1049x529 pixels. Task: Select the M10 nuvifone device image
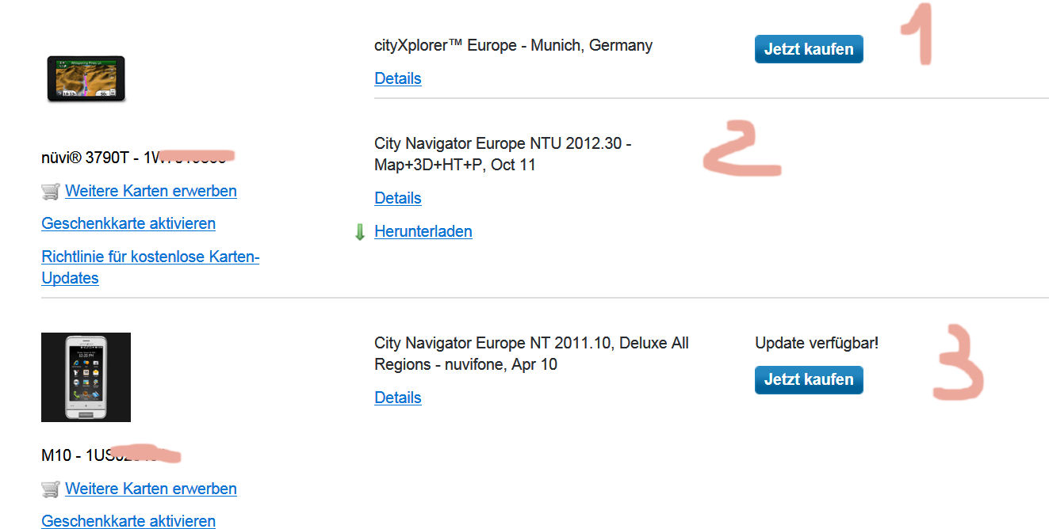pos(86,377)
